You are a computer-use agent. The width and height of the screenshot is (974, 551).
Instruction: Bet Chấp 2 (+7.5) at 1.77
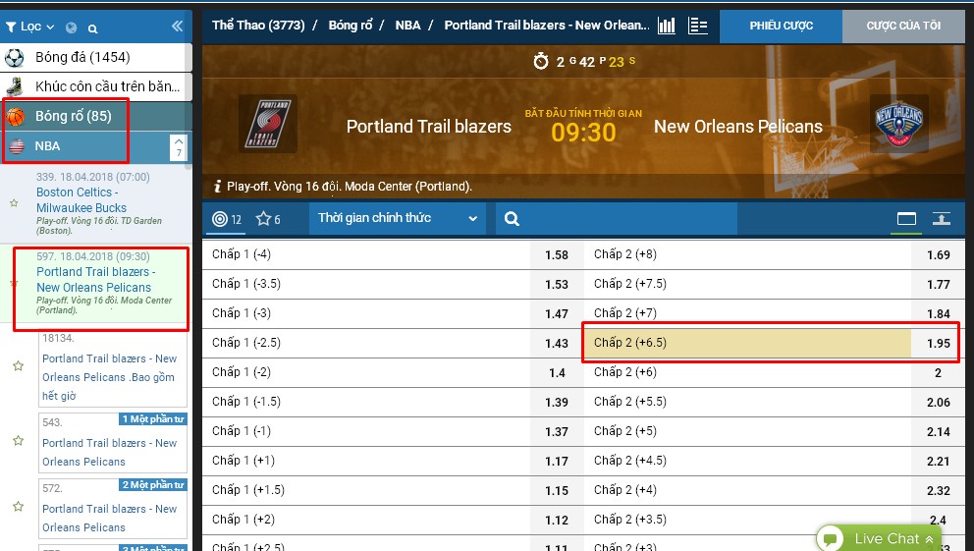pyautogui.click(x=775, y=284)
